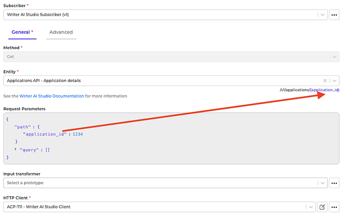Switch to the Advanced tab
The height and width of the screenshot is (215, 349).
pos(61,32)
